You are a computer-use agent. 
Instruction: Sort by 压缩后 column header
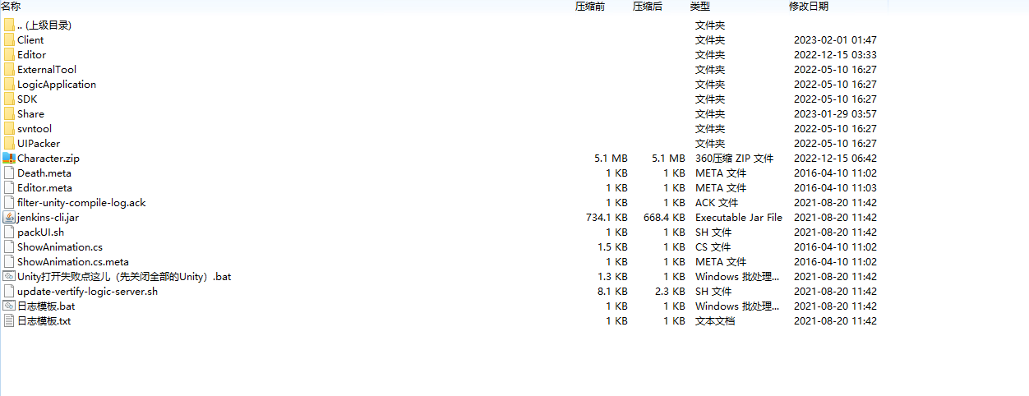[x=647, y=7]
